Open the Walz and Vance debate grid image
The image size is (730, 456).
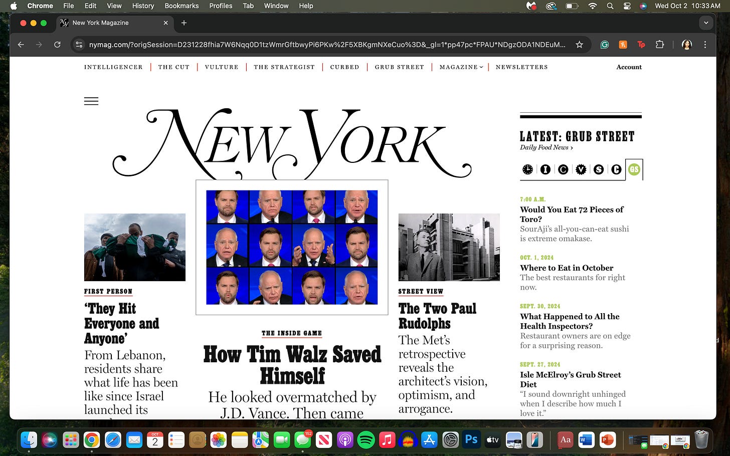[x=292, y=248]
